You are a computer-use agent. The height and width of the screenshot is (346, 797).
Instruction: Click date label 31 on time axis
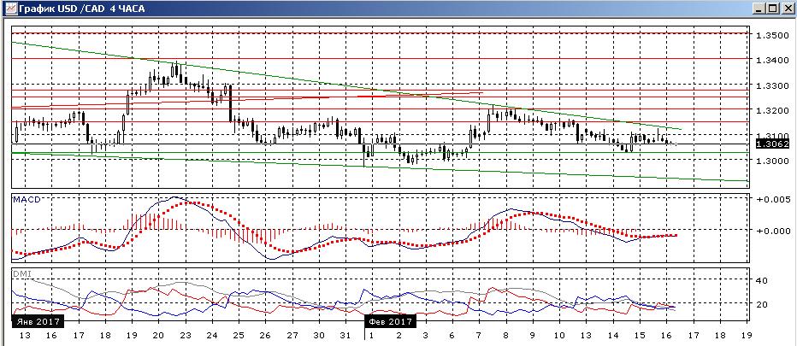coord(345,336)
